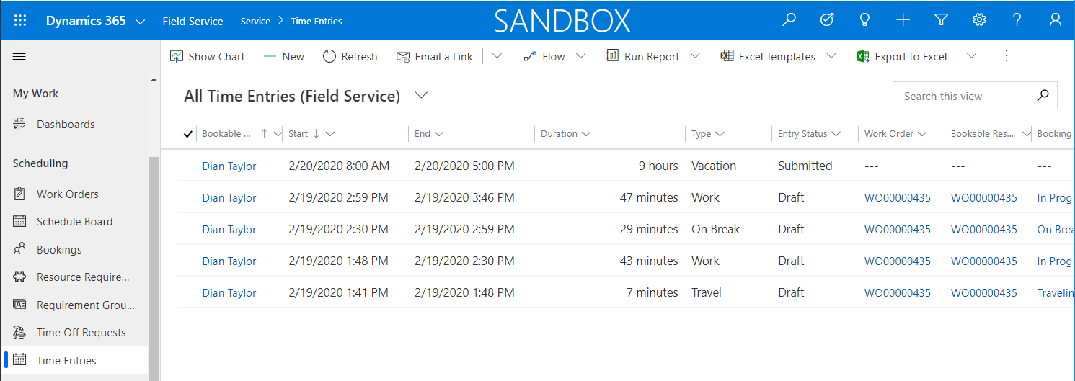Click the Help question mark icon
Screen dimensions: 1075x381
1017,21
